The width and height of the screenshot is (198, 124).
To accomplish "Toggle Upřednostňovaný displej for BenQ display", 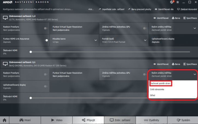I will (x=46, y=86).
